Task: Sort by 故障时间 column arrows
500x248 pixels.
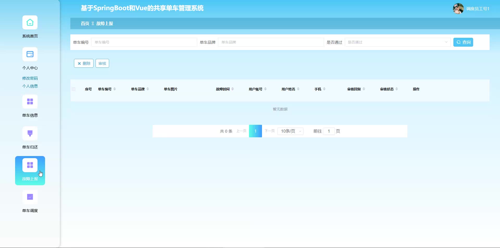Action: pyautogui.click(x=233, y=89)
